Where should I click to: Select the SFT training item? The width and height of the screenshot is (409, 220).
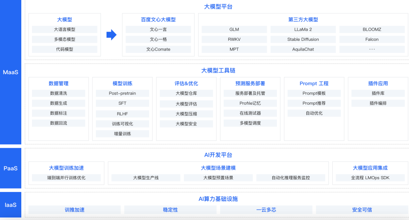tap(122, 103)
